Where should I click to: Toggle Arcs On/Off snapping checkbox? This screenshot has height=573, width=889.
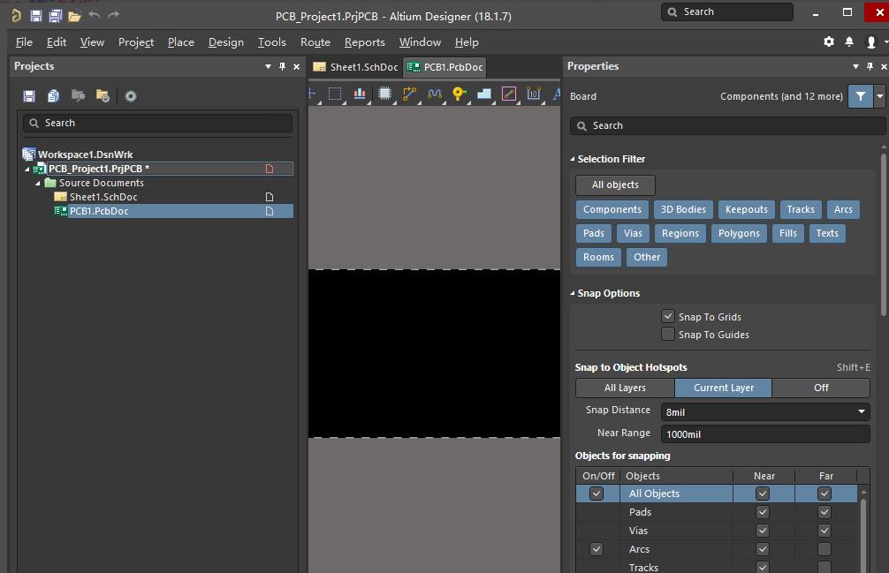(x=596, y=548)
